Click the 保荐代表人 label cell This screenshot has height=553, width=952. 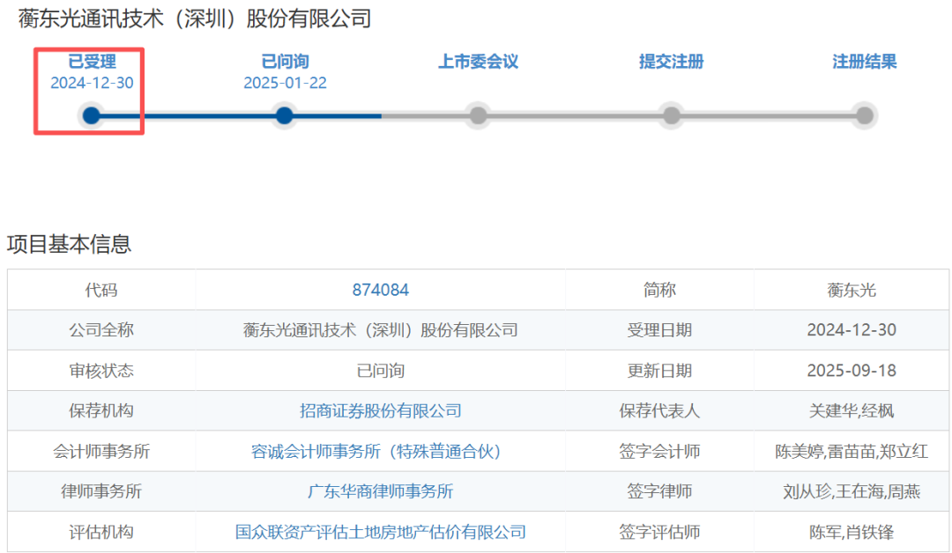[x=659, y=410]
